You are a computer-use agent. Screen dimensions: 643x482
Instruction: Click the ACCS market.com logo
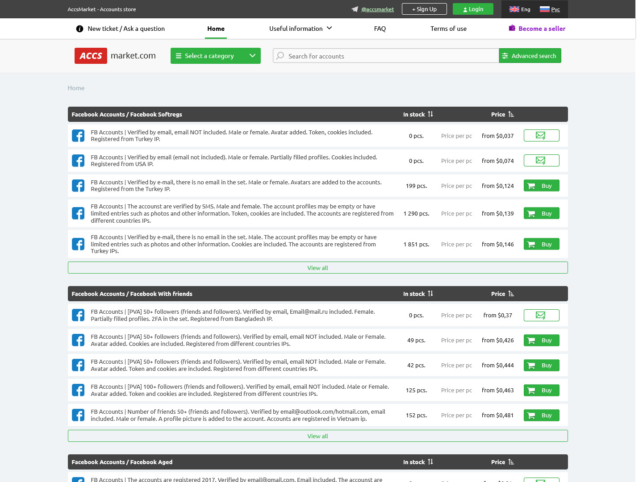115,56
